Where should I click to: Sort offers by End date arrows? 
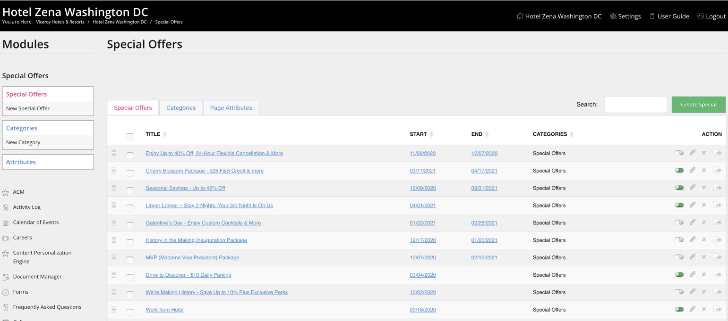pyautogui.click(x=487, y=134)
